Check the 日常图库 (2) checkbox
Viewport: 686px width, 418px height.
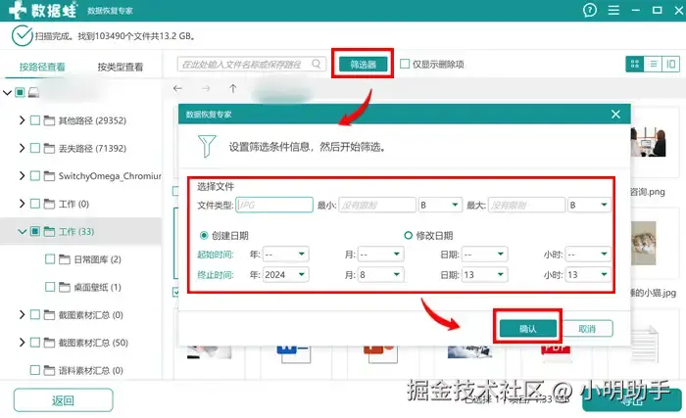coord(50,259)
